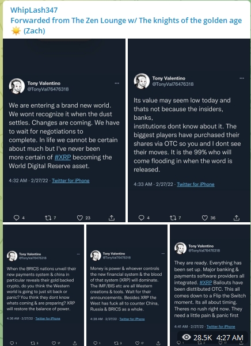Click the reply icon on the 4:32 AM tweet
251x346 pixels.
coord(17,218)
